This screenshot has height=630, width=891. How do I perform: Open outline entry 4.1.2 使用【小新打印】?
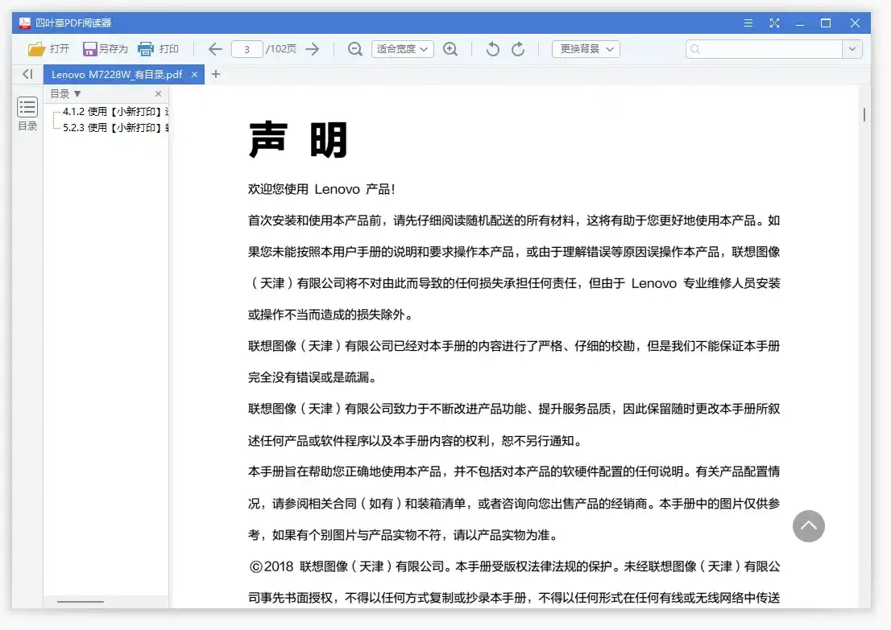click(x=115, y=112)
